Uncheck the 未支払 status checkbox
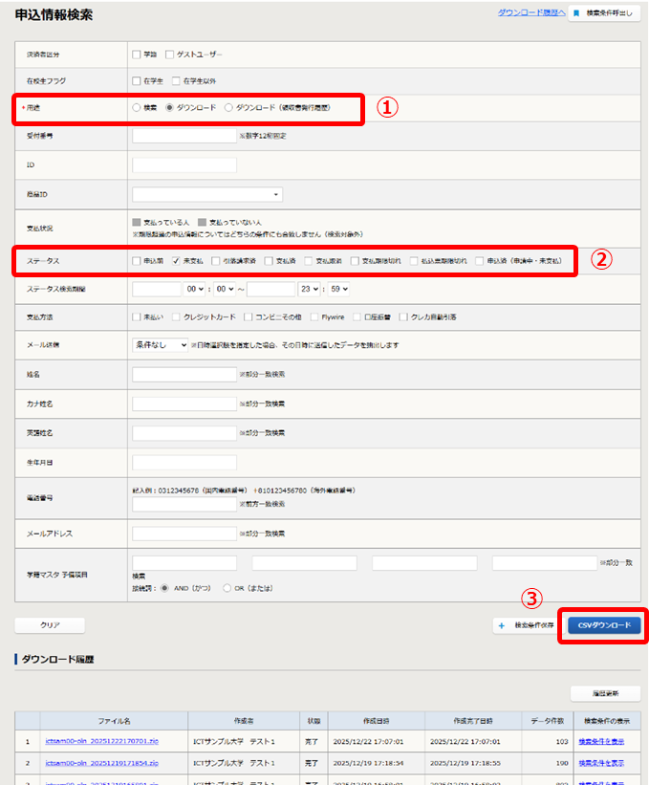Screen dimensions: 649x785 pyautogui.click(x=177, y=260)
